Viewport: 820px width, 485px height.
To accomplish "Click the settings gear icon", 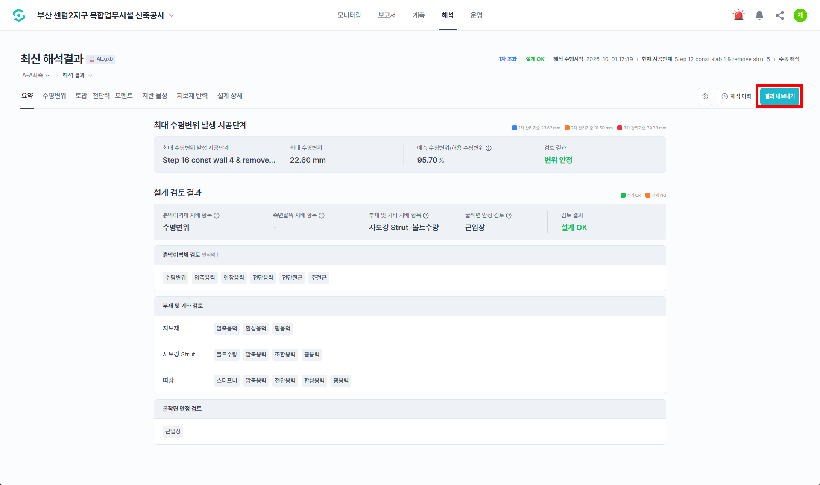I will click(x=705, y=96).
